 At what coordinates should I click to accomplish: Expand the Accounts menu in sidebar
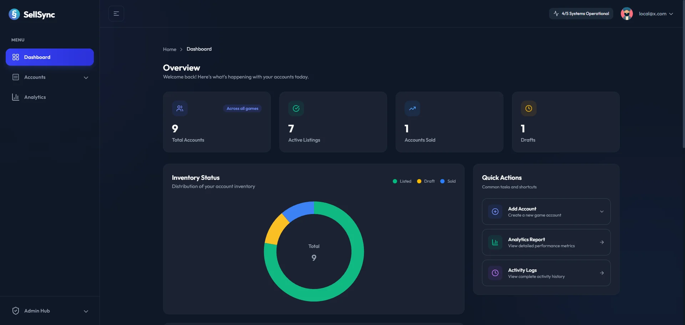pos(86,77)
